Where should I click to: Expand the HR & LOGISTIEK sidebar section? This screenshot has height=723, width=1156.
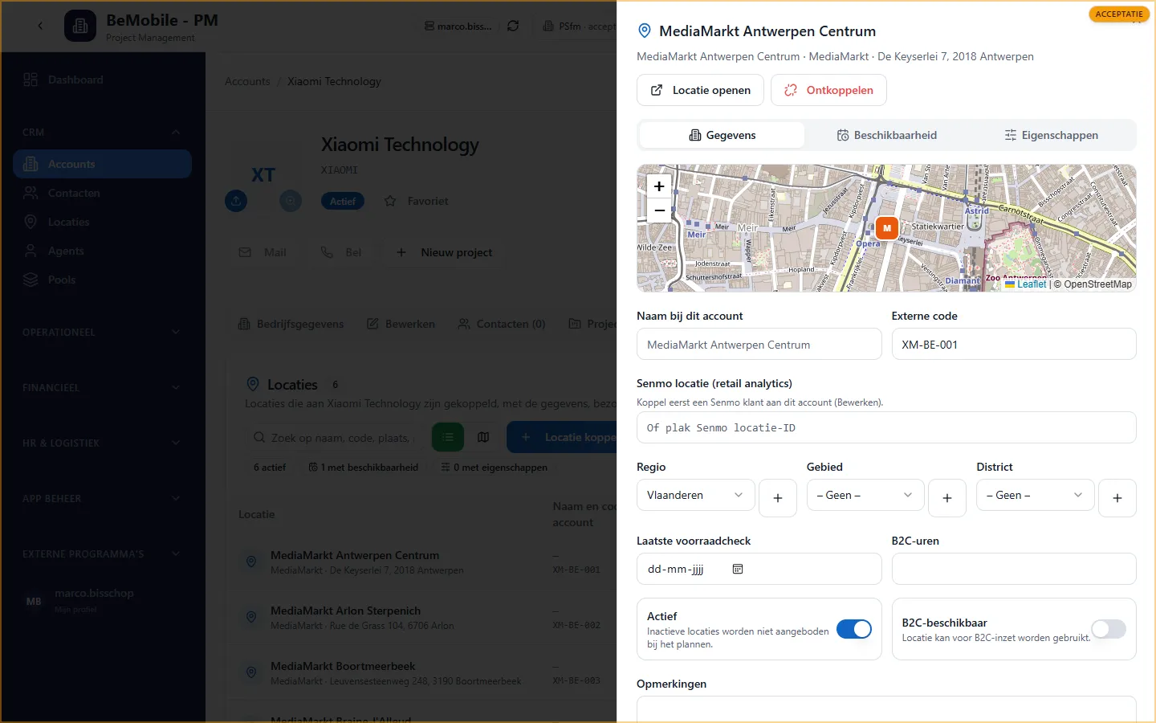[102, 443]
